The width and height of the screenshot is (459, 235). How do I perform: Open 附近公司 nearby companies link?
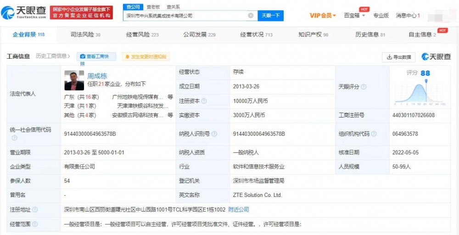[239, 210]
